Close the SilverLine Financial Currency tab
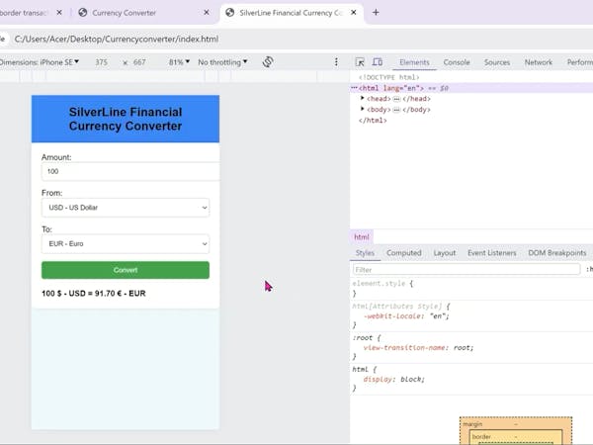 353,13
